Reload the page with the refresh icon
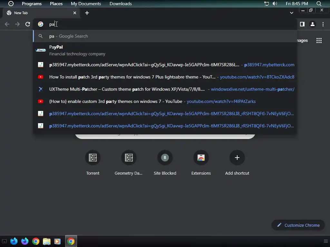Image resolution: width=330 pixels, height=247 pixels. pyautogui.click(x=28, y=24)
